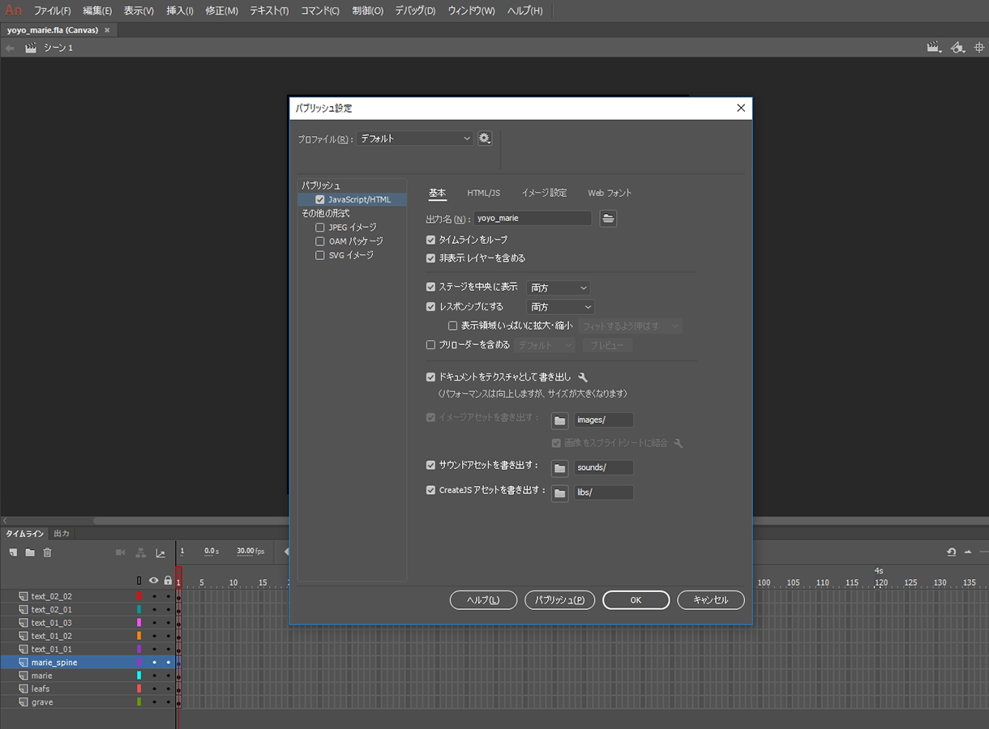
Task: Switch to the 出力 panel tab
Action: click(x=62, y=534)
